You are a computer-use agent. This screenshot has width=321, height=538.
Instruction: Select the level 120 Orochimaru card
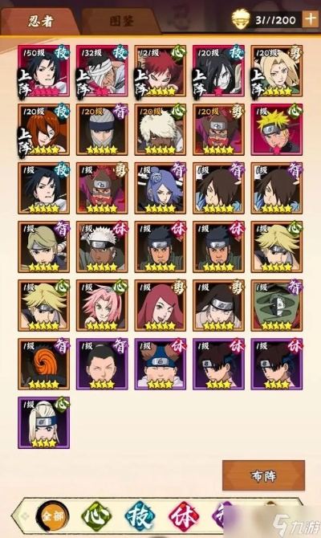coord(218,71)
